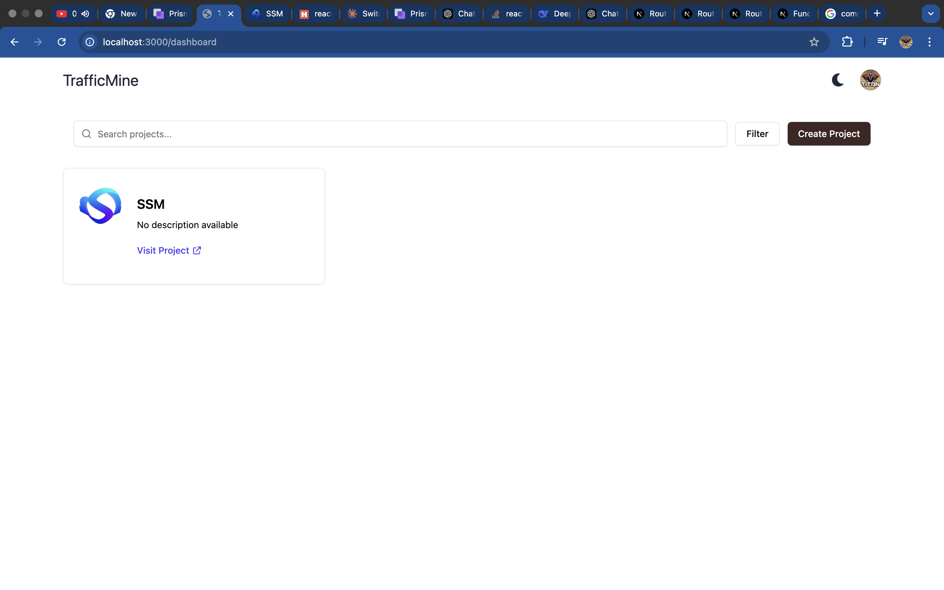Open the browser extensions puzzle icon

coord(847,42)
